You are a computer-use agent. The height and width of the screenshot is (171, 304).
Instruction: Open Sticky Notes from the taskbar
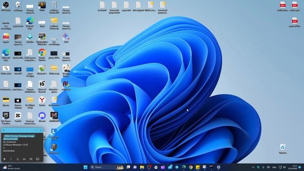pyautogui.click(x=198, y=167)
